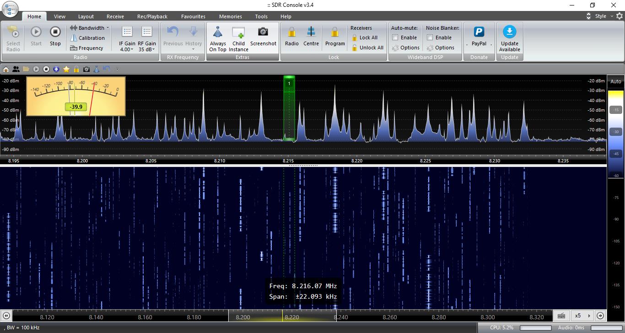The height and width of the screenshot is (333, 625).
Task: Open the View ribbon tab
Action: pos(59,16)
